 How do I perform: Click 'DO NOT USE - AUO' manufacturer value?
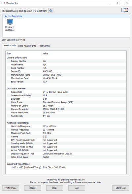52,75
